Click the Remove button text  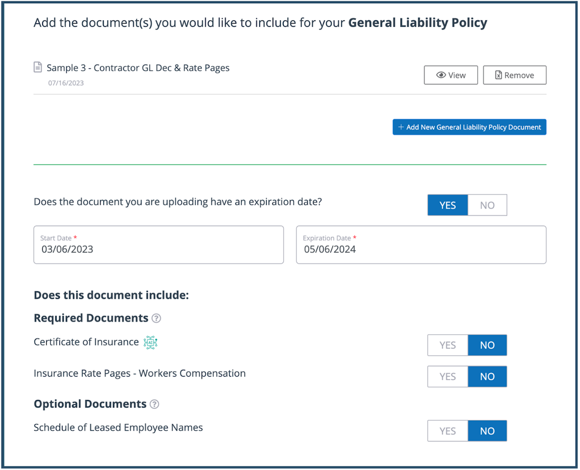519,75
